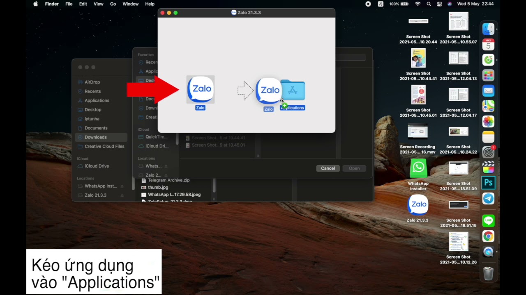The width and height of the screenshot is (526, 295).
Task: Launch Photoshop from the Dock
Action: pyautogui.click(x=488, y=183)
